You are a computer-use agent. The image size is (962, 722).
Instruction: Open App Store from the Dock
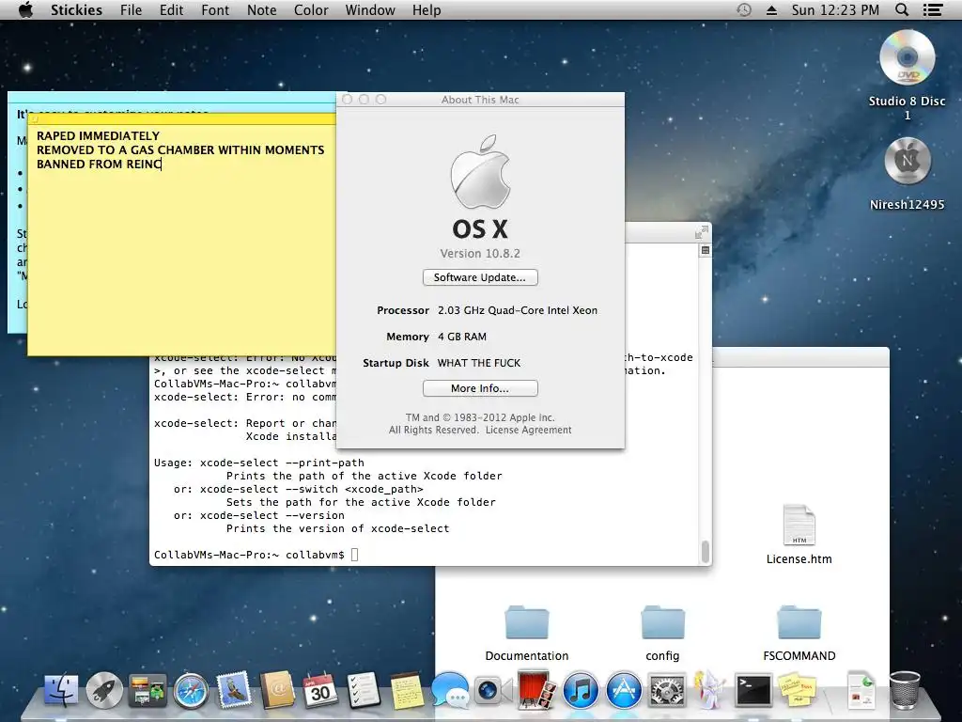[624, 690]
